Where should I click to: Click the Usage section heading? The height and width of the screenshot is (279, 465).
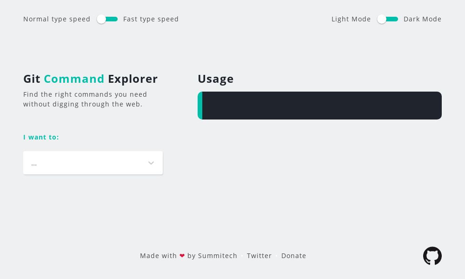click(x=216, y=79)
